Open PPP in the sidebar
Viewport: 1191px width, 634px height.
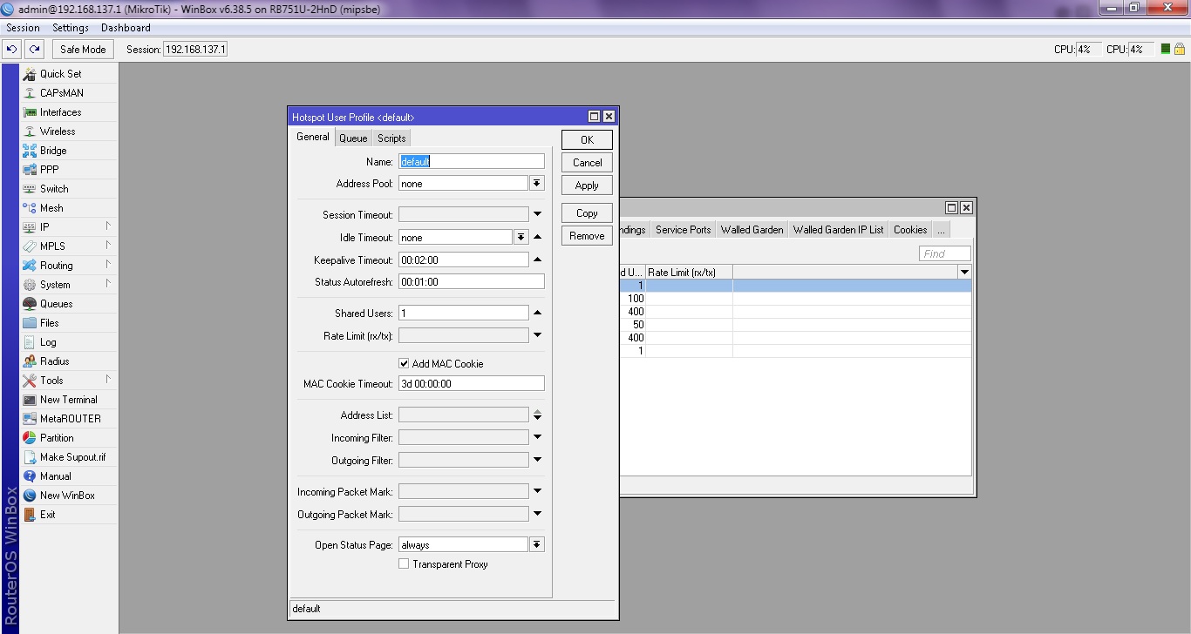pyautogui.click(x=68, y=170)
